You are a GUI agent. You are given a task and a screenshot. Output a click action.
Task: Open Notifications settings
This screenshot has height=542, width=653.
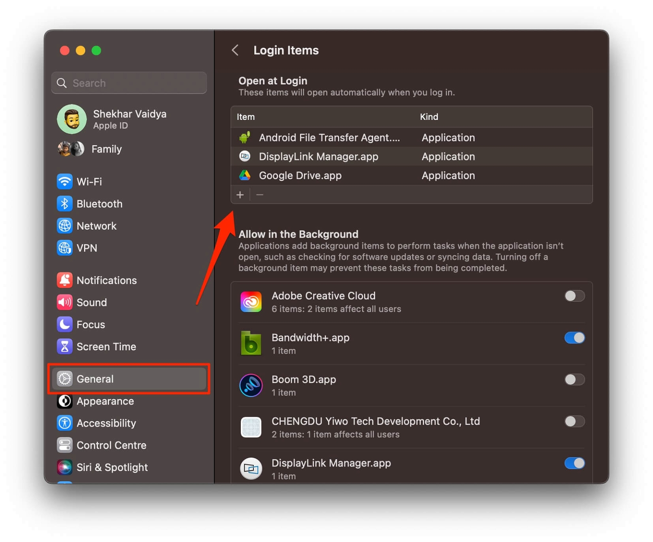point(65,280)
